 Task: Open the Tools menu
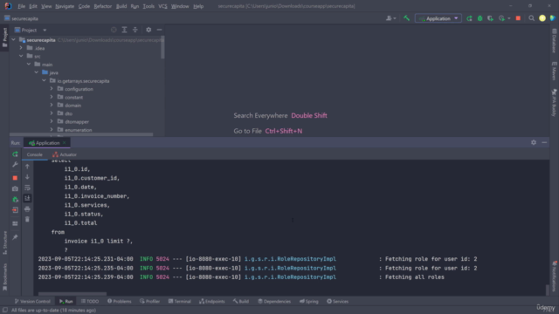pyautogui.click(x=148, y=6)
